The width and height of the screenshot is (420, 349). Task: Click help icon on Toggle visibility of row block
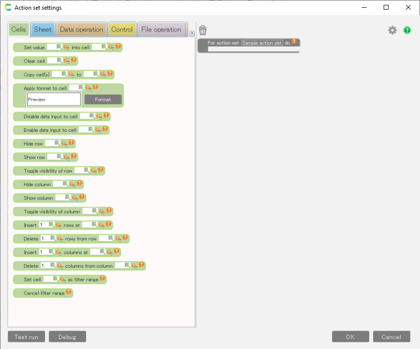101,170
